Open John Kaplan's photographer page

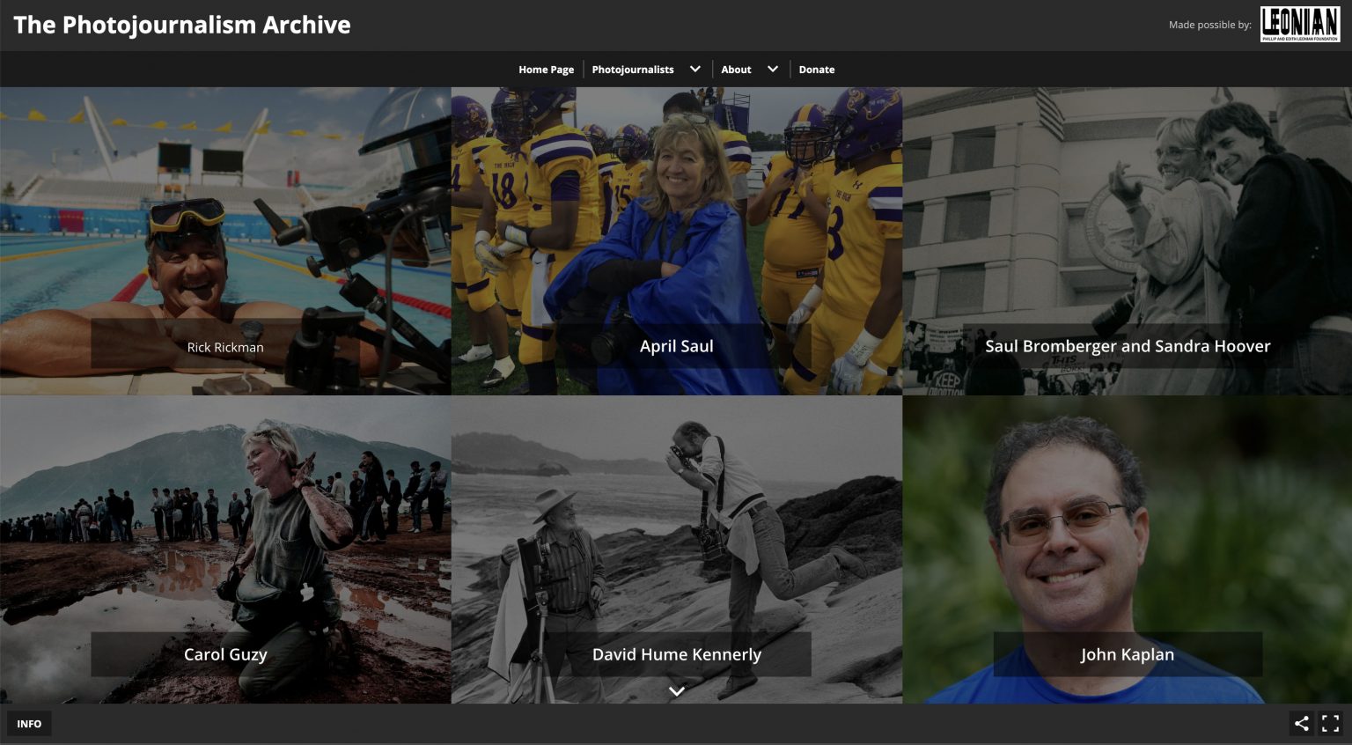coord(1127,549)
